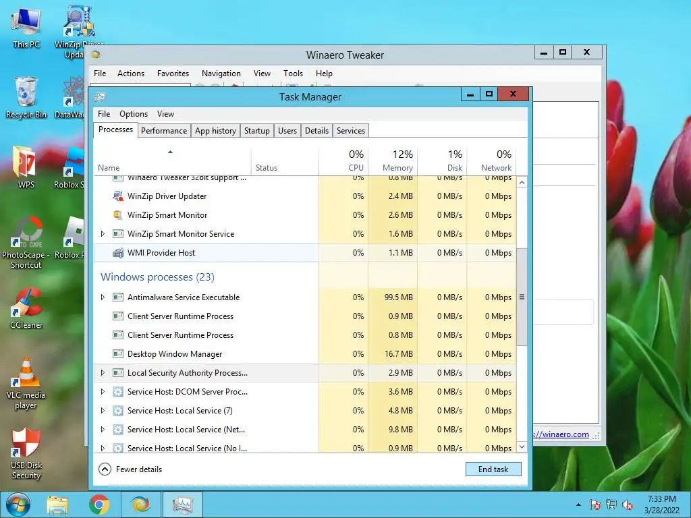Select the Client Server Runtime Process 0.9 MB row
The height and width of the screenshot is (518, 691).
(x=305, y=316)
